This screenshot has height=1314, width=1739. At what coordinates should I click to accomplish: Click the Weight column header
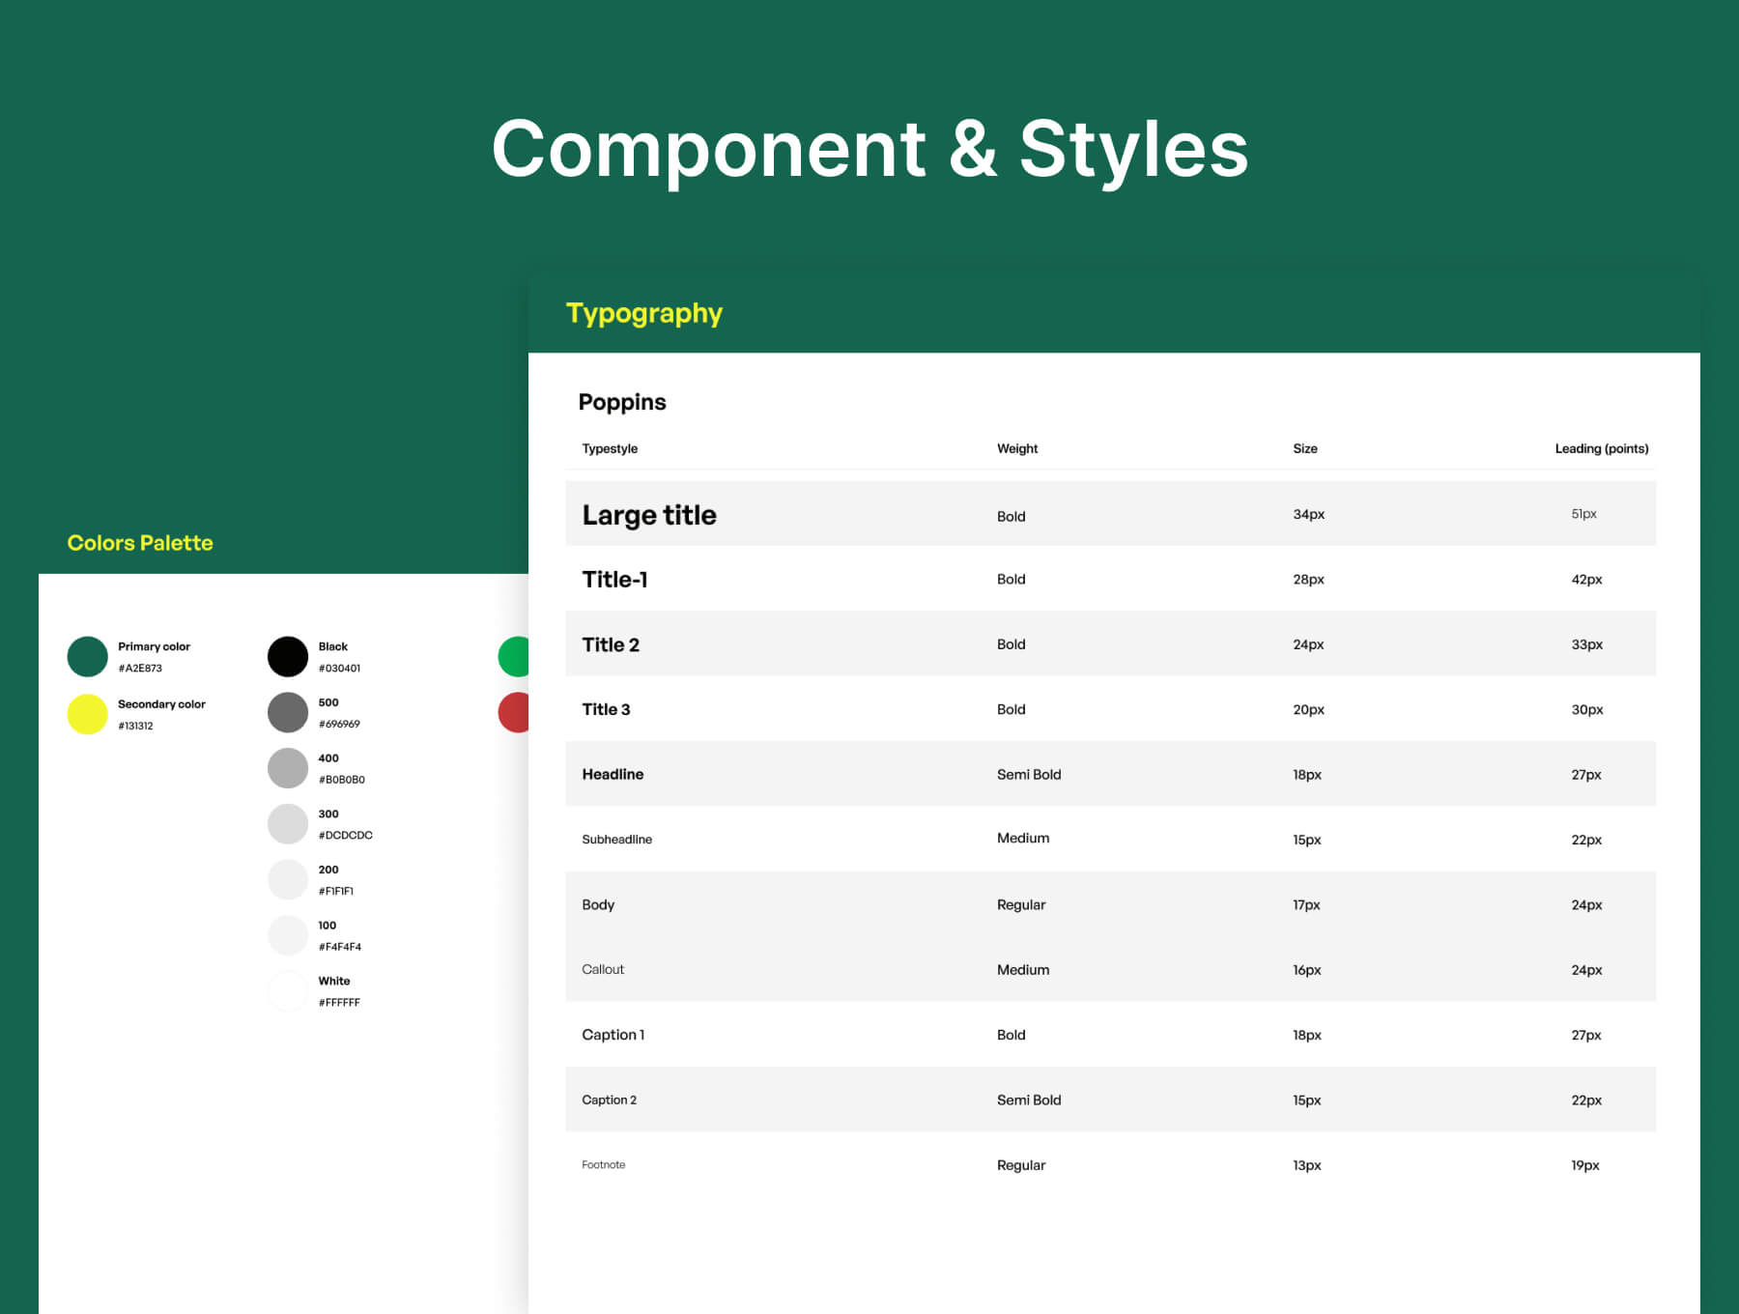point(1017,448)
